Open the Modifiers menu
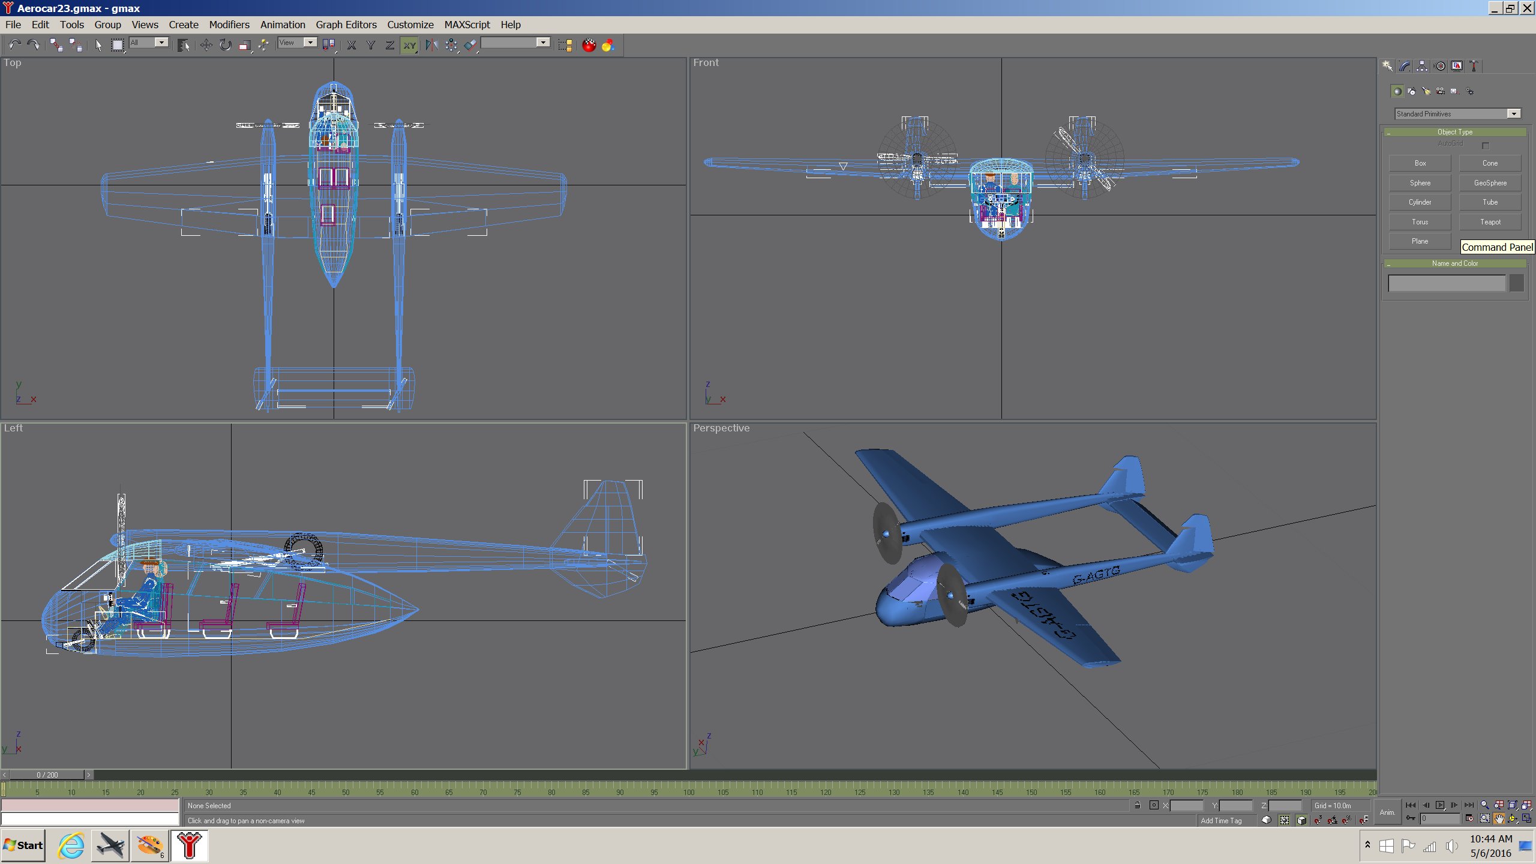The image size is (1536, 864). [x=229, y=25]
